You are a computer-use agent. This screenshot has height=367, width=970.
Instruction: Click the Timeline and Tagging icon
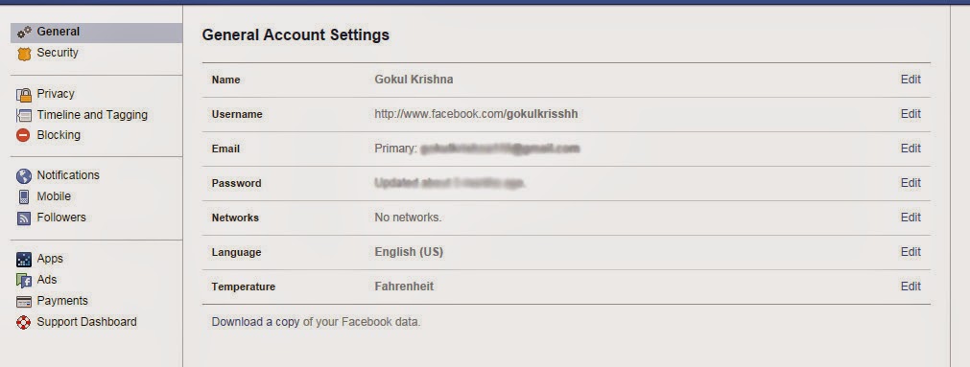tap(24, 115)
